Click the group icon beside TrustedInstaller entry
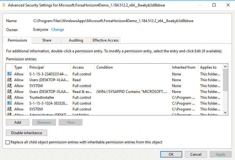Viewport: 235px width, 160px height. click(10, 97)
